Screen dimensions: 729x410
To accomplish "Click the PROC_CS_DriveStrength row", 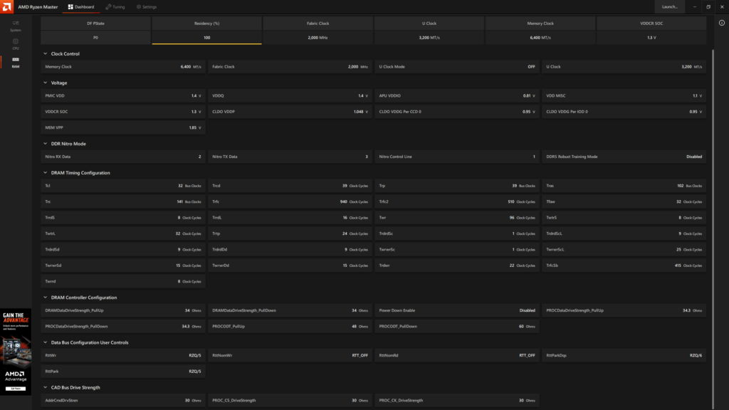I will point(290,400).
